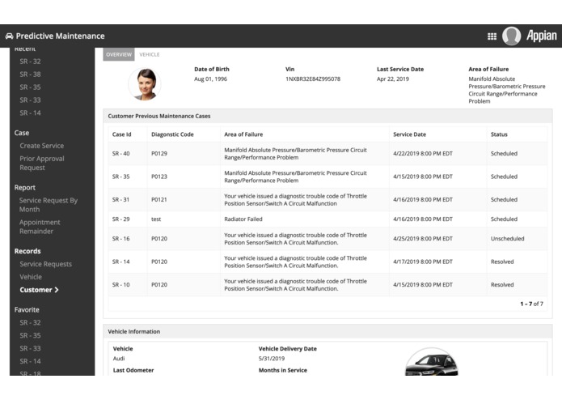Click diagnostic code P0121
Image resolution: width=562 pixels, height=400 pixels.
click(159, 199)
